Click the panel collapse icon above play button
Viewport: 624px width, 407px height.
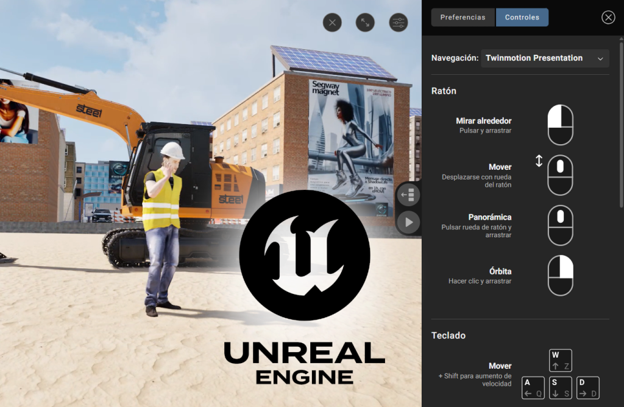point(408,195)
